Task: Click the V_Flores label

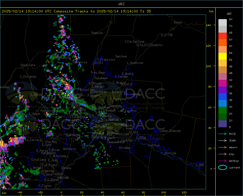Action: (x=45, y=186)
